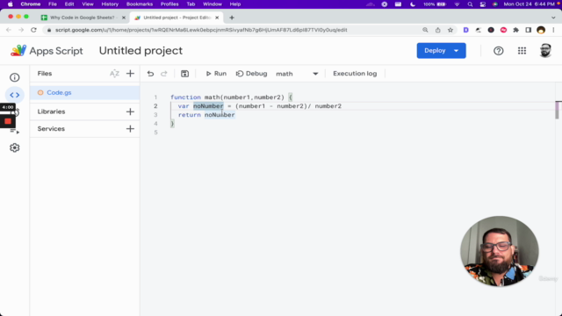Add a library with plus icon
This screenshot has width=562, height=316.
pyautogui.click(x=130, y=111)
